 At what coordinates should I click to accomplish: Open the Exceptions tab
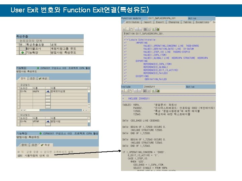point(202,22)
